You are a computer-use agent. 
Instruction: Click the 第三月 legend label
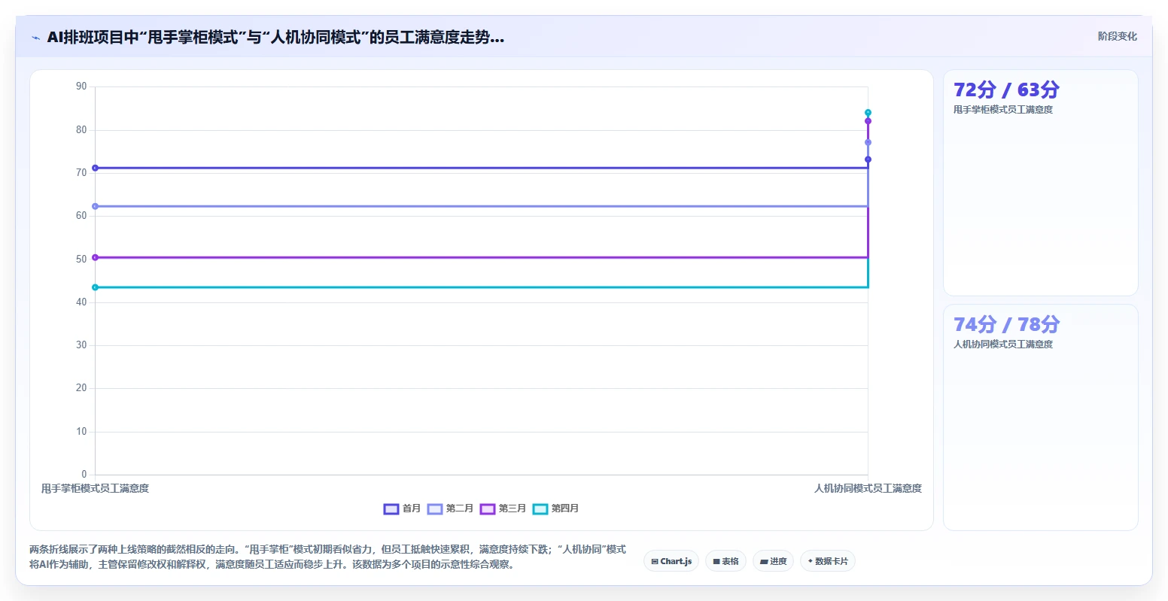point(513,509)
